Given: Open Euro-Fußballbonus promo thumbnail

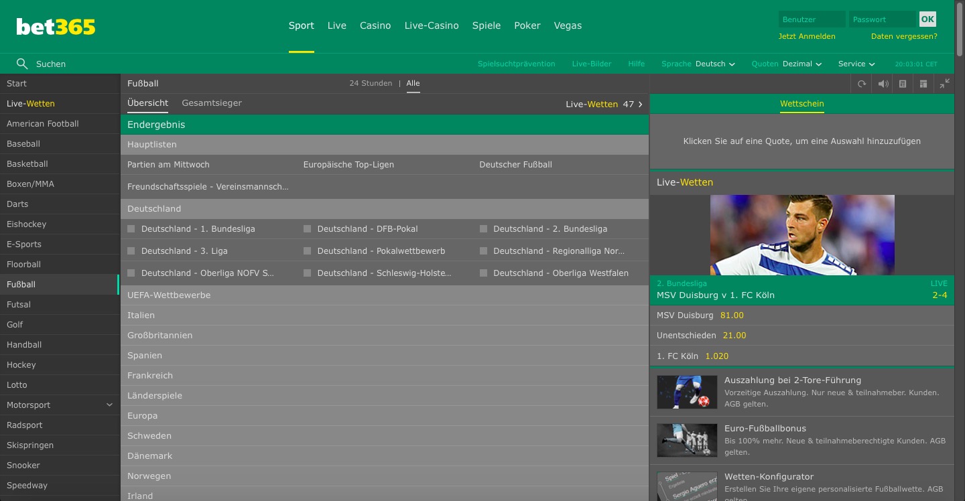Looking at the screenshot, I should pos(687,440).
